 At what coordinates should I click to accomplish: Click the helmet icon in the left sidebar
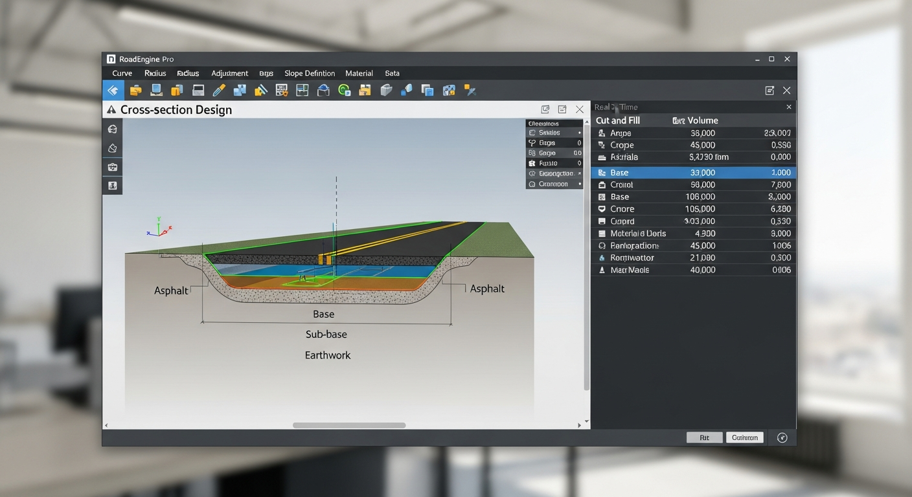tap(112, 129)
